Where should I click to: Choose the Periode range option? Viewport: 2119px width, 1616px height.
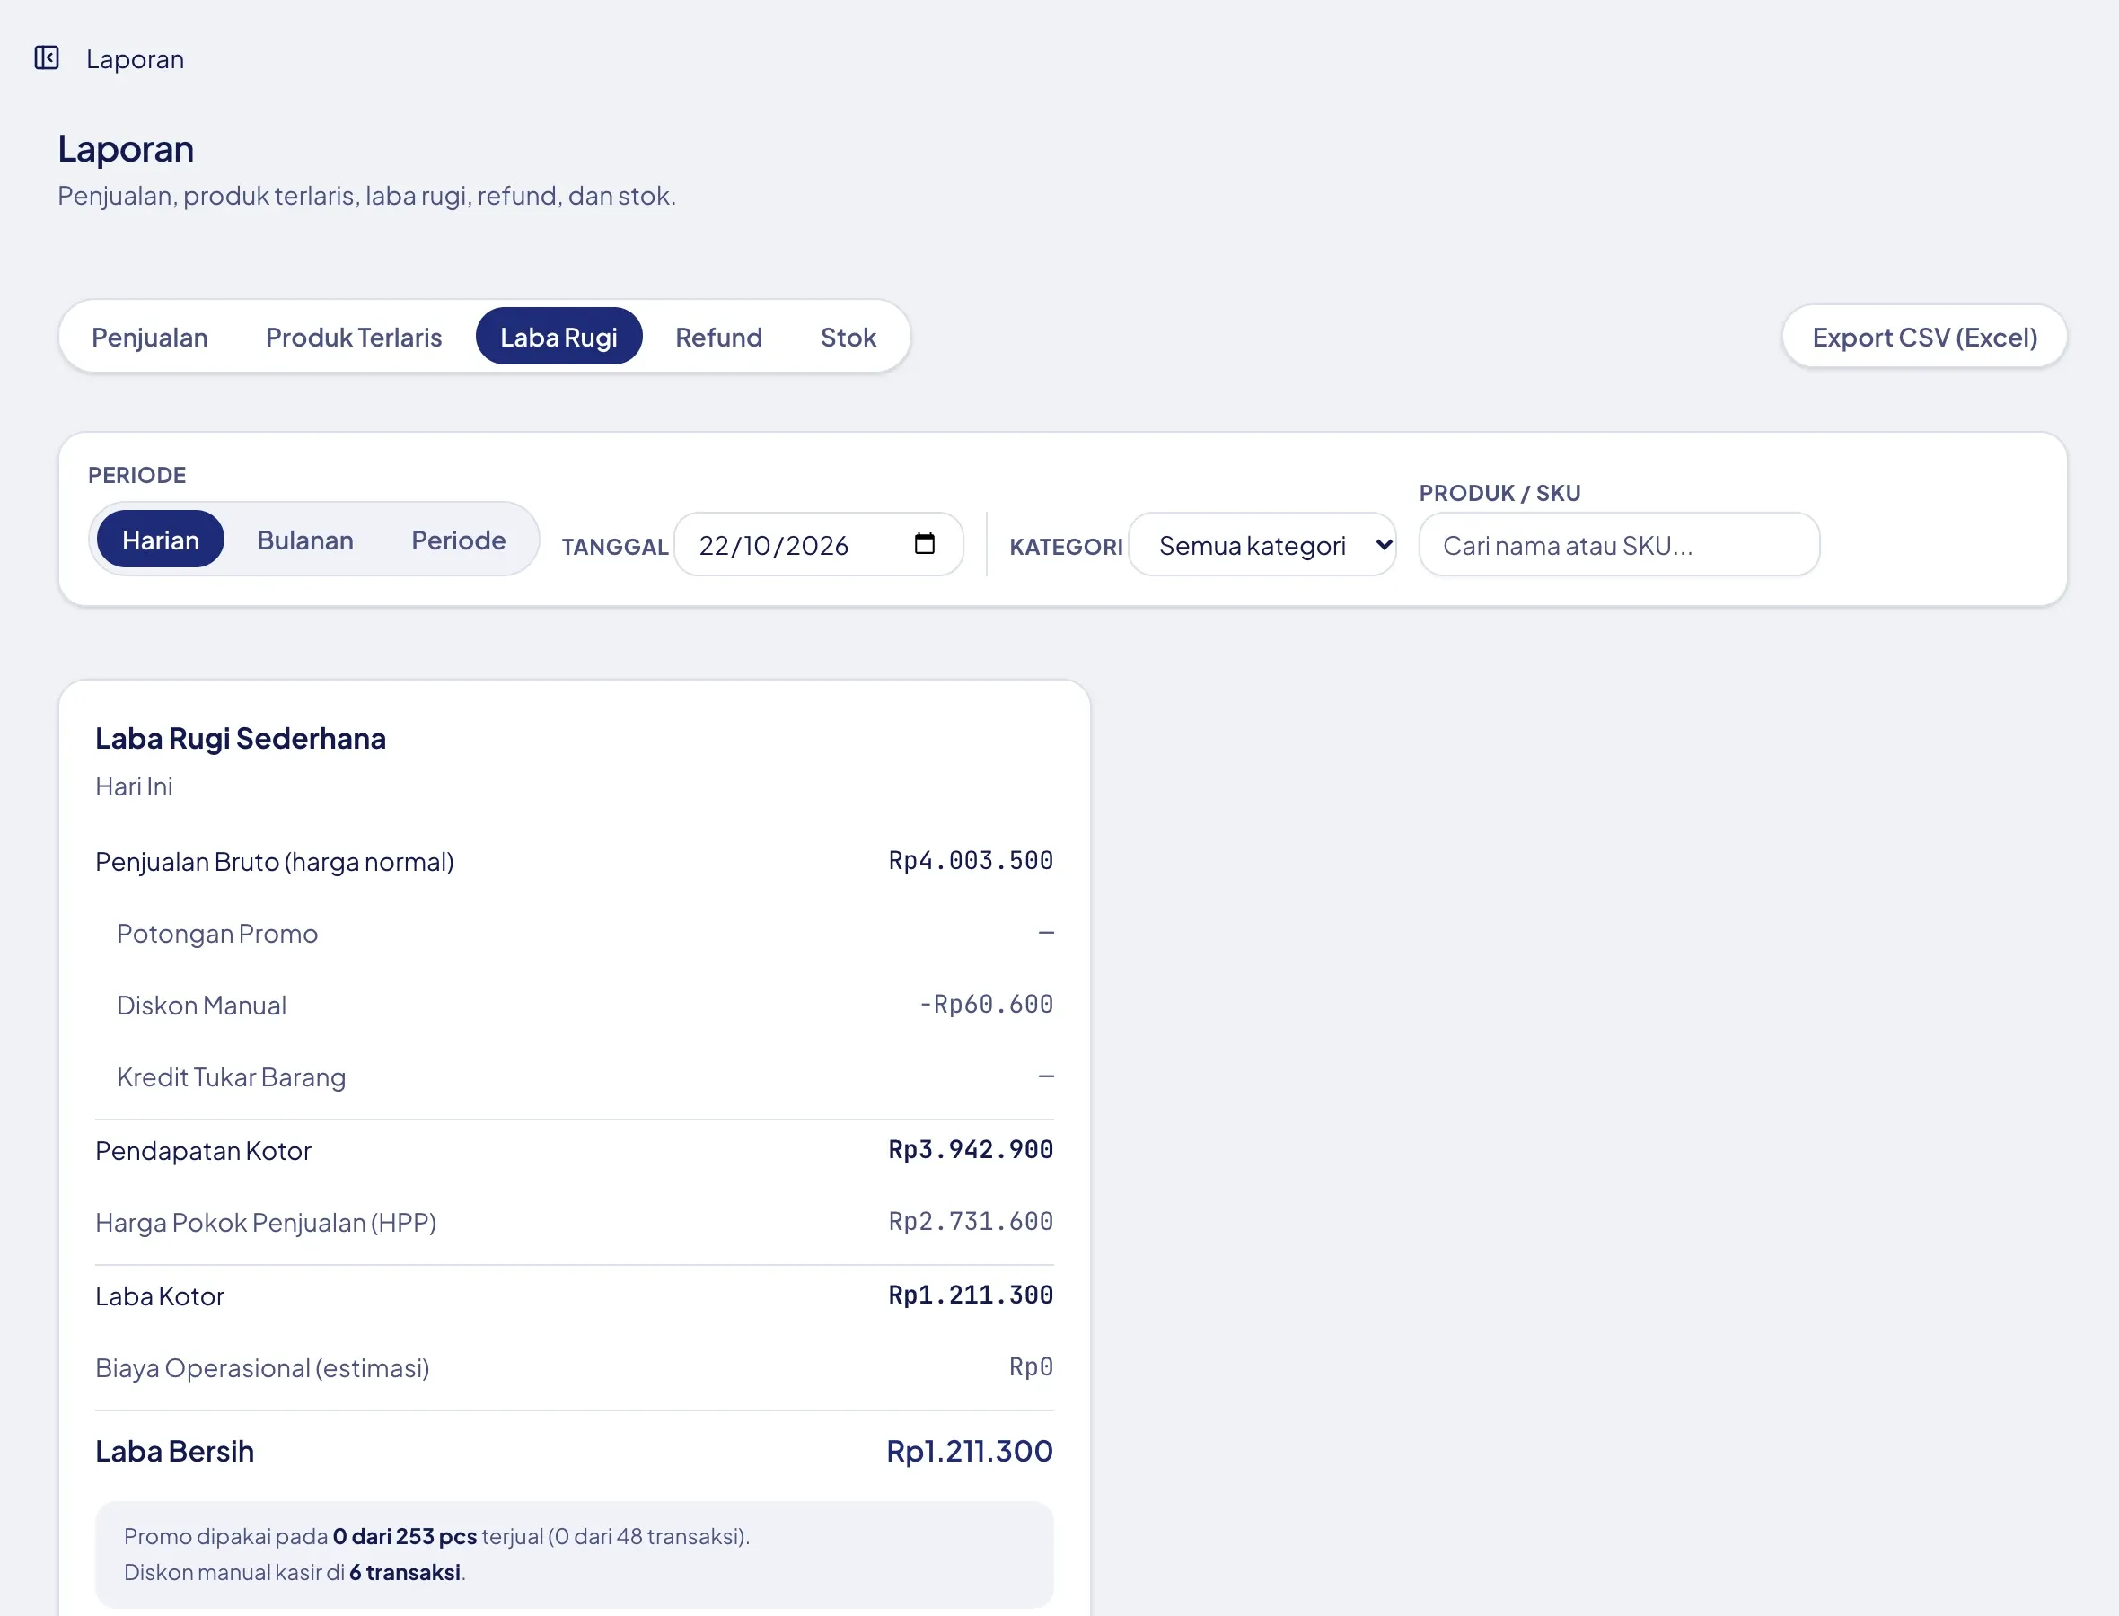(x=459, y=540)
